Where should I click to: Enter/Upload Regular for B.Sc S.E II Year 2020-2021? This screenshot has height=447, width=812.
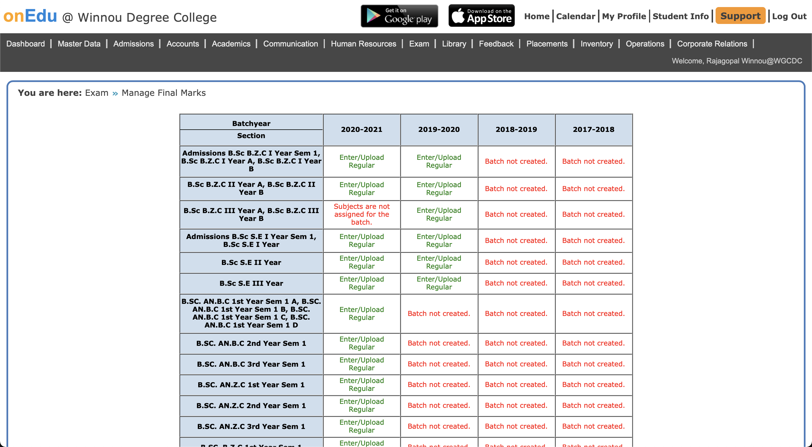361,262
